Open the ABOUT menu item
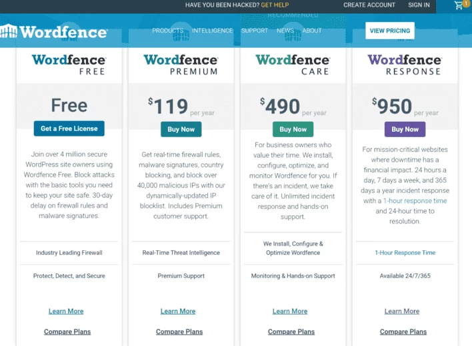472x346 pixels. pyautogui.click(x=312, y=31)
